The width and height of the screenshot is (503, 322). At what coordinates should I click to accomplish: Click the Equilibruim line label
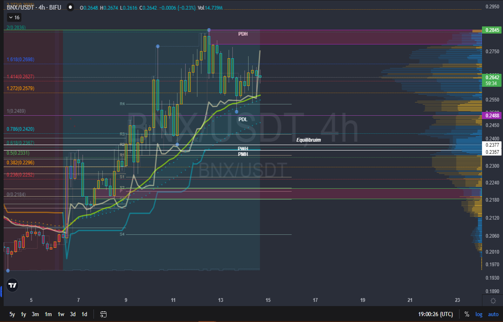point(309,140)
